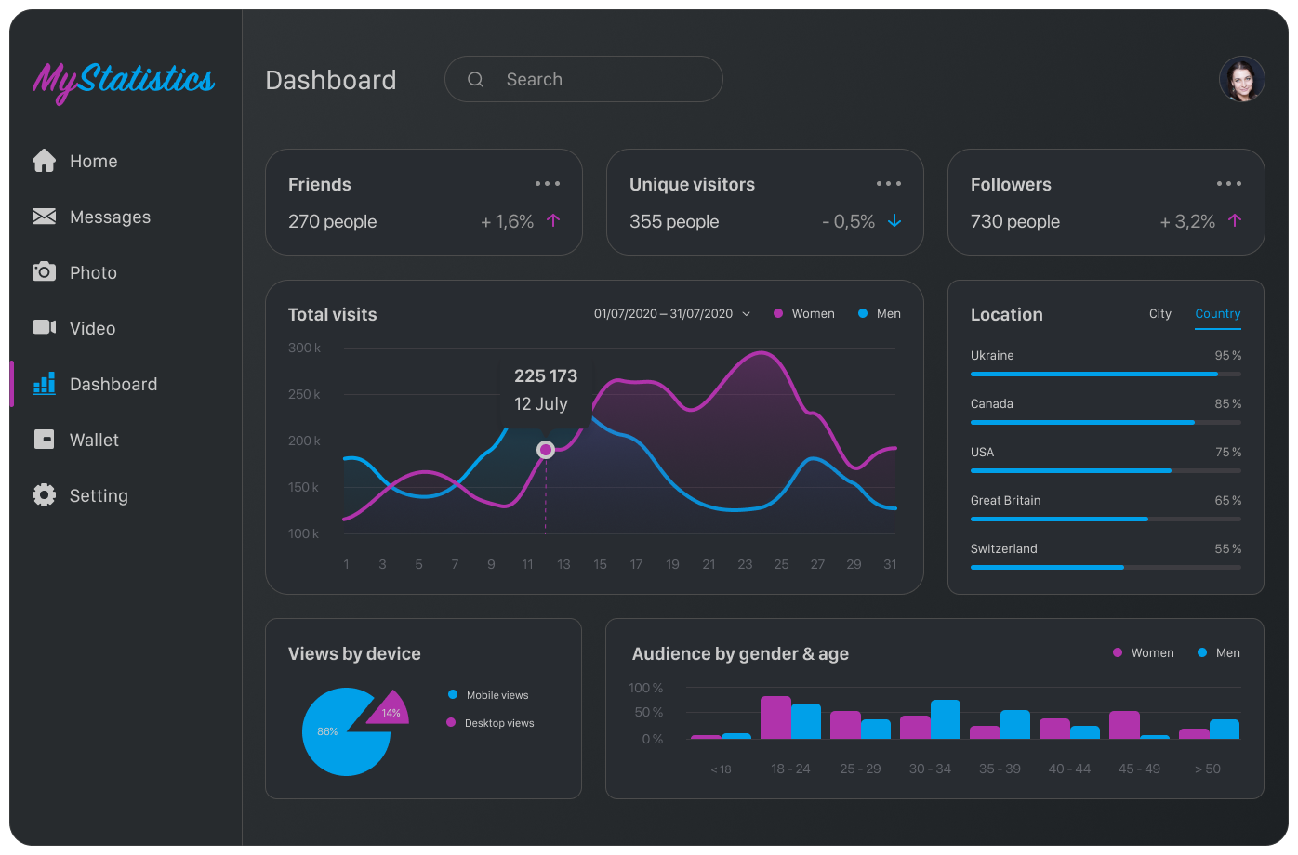Select the Country tab in Location panel

(x=1218, y=313)
